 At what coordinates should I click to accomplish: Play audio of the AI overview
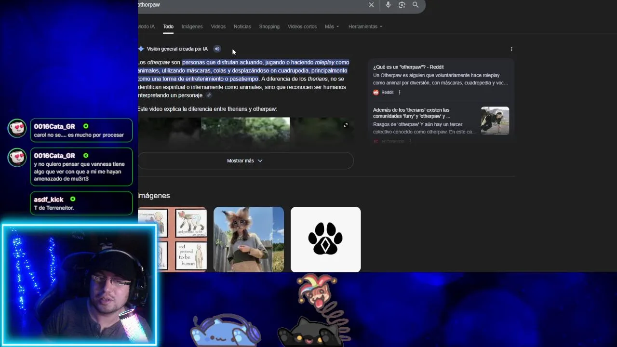(217, 49)
